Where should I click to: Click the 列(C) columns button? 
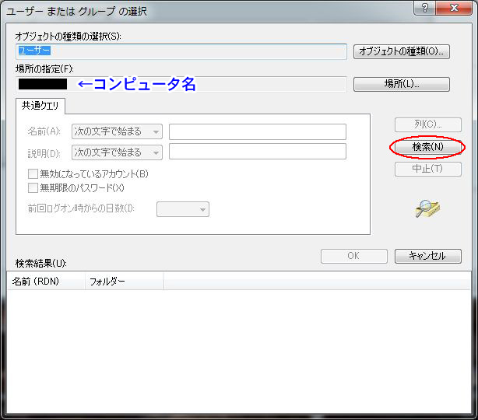point(427,124)
